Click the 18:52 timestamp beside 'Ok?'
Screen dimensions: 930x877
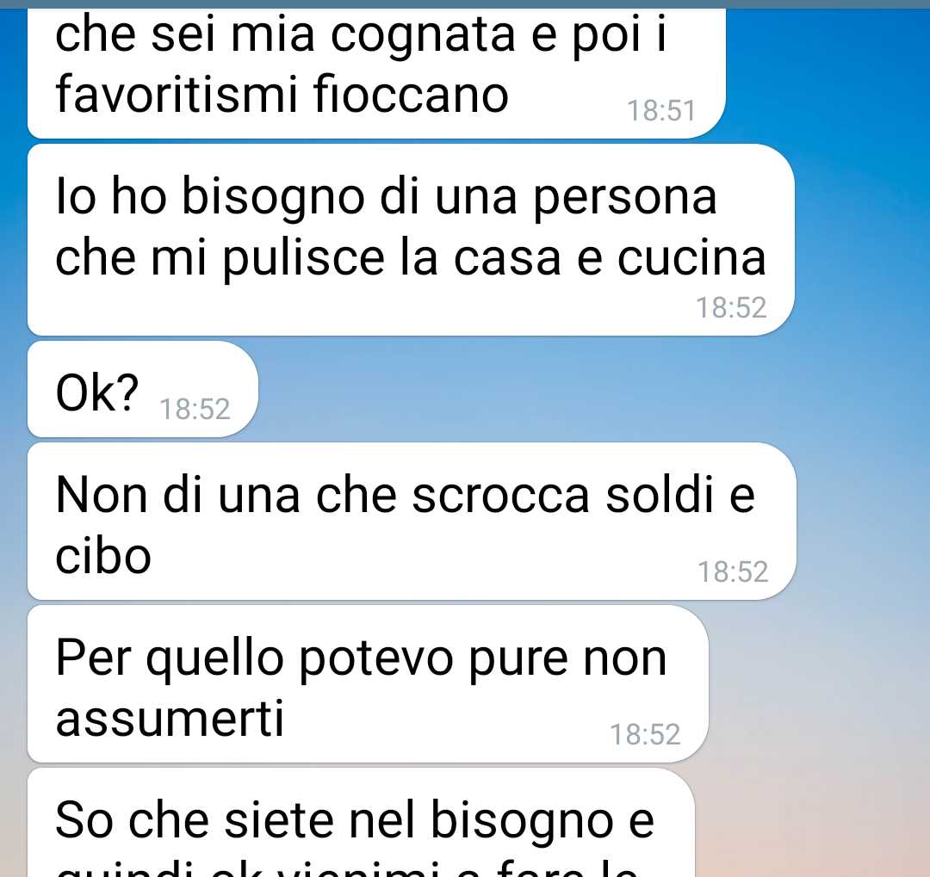coord(195,409)
